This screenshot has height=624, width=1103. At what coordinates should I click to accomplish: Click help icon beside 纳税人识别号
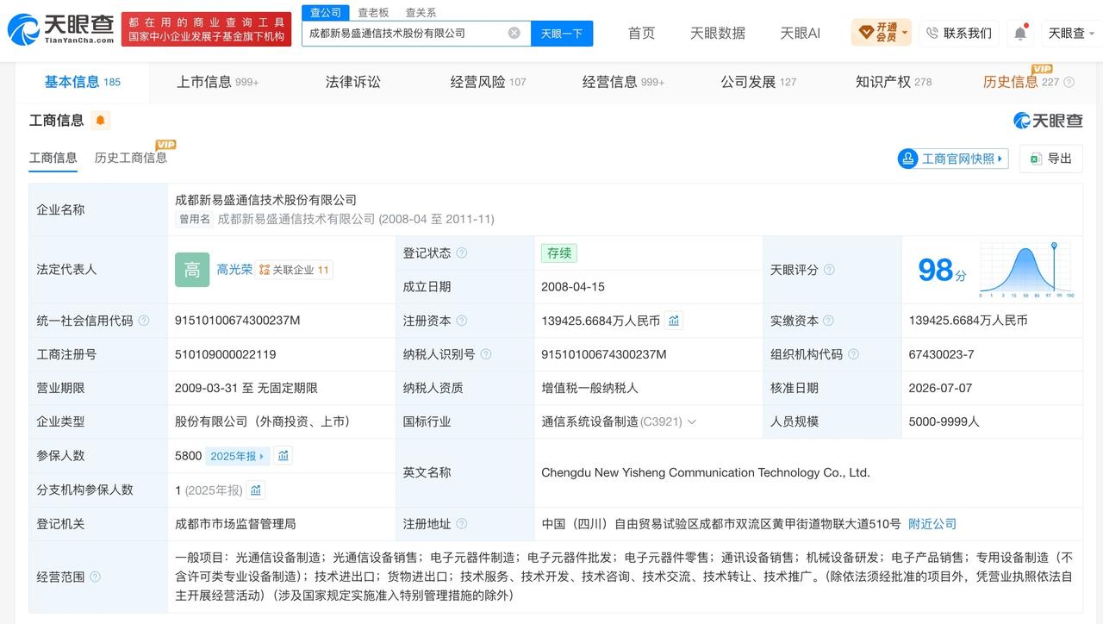(486, 354)
